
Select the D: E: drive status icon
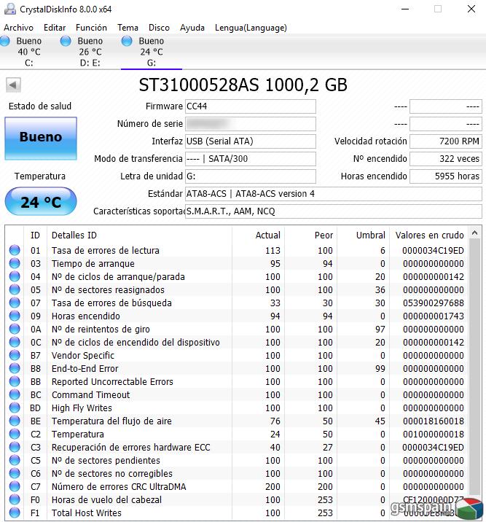click(66, 41)
